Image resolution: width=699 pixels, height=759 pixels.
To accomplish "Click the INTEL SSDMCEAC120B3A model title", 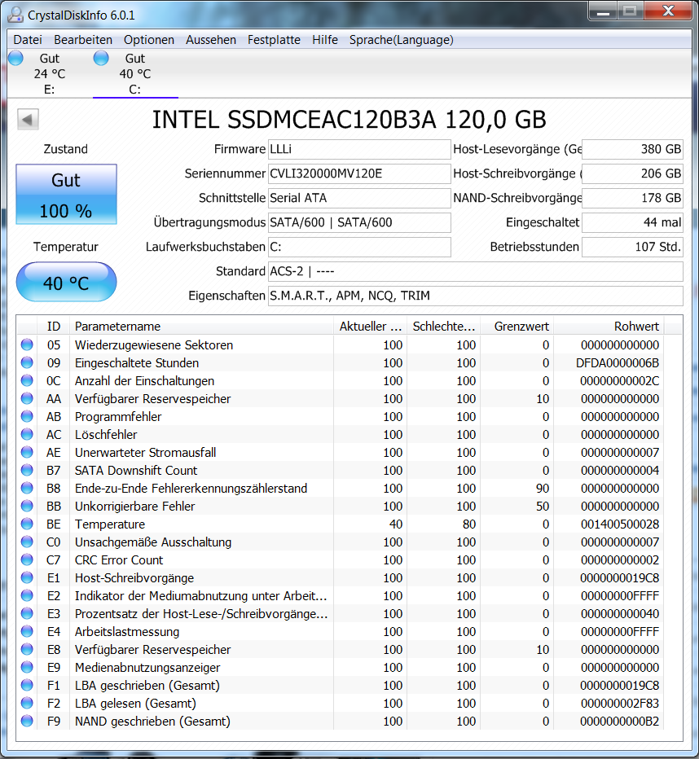I will point(349,120).
